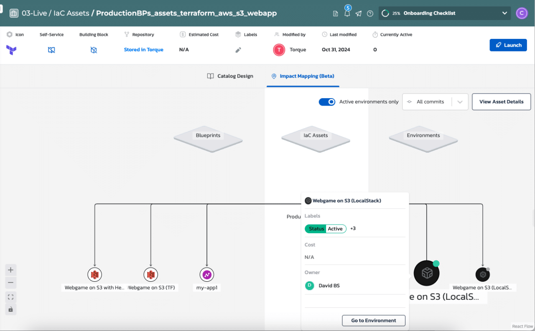The image size is (535, 331).
Task: Click the Terraform icon in the asset details row
Action: pos(12,50)
